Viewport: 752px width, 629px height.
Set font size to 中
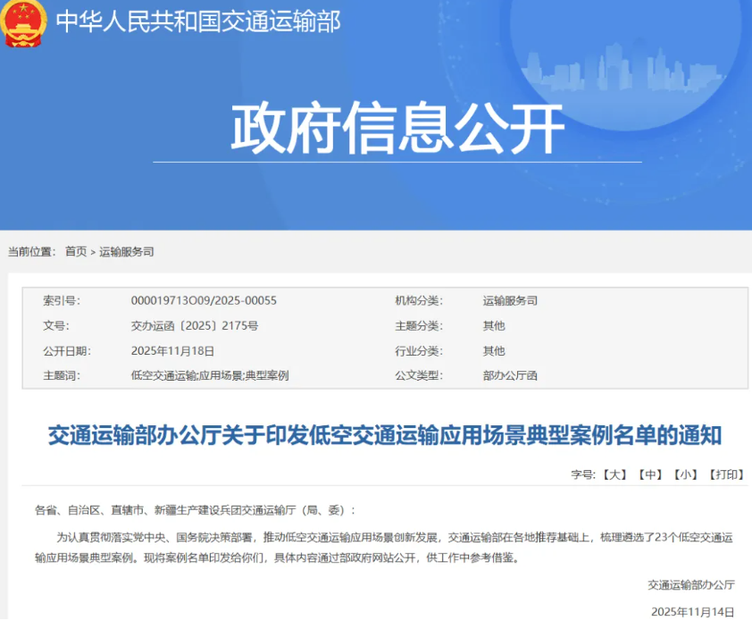(x=650, y=474)
